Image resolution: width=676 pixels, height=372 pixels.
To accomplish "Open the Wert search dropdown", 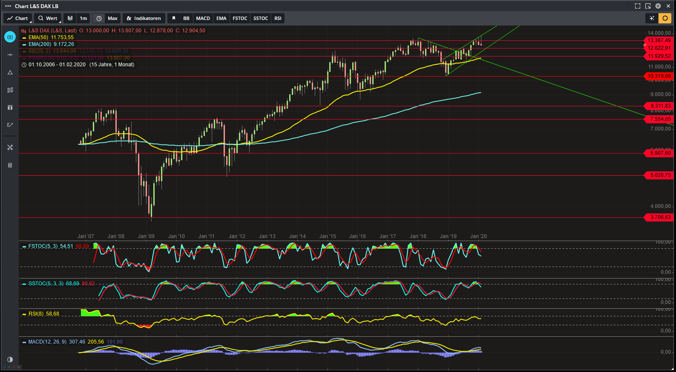I will pos(48,18).
